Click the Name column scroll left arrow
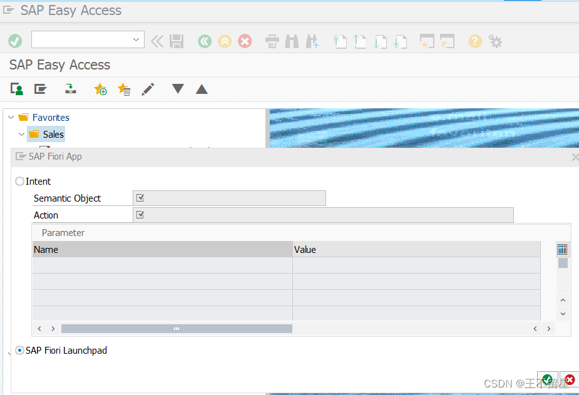This screenshot has width=579, height=395. click(39, 329)
